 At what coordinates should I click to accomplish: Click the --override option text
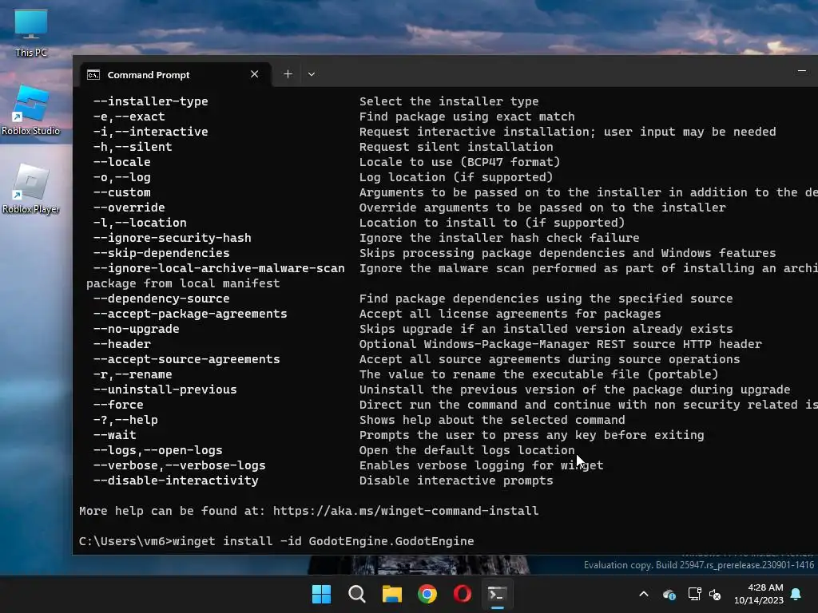[129, 208]
